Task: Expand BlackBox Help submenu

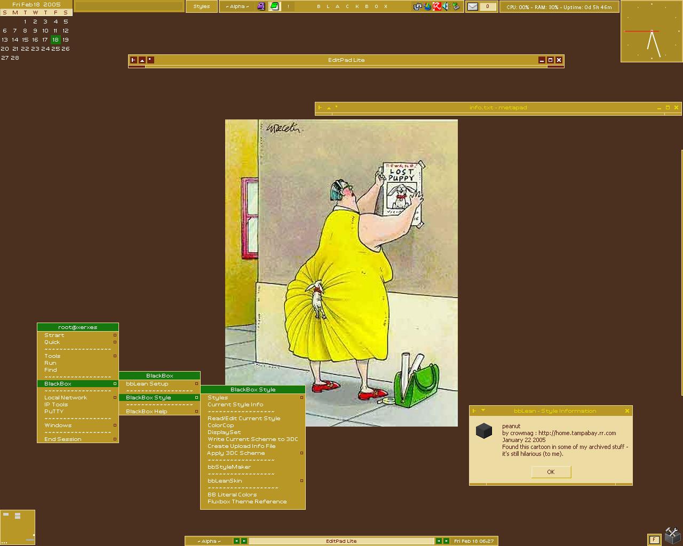Action: point(160,412)
